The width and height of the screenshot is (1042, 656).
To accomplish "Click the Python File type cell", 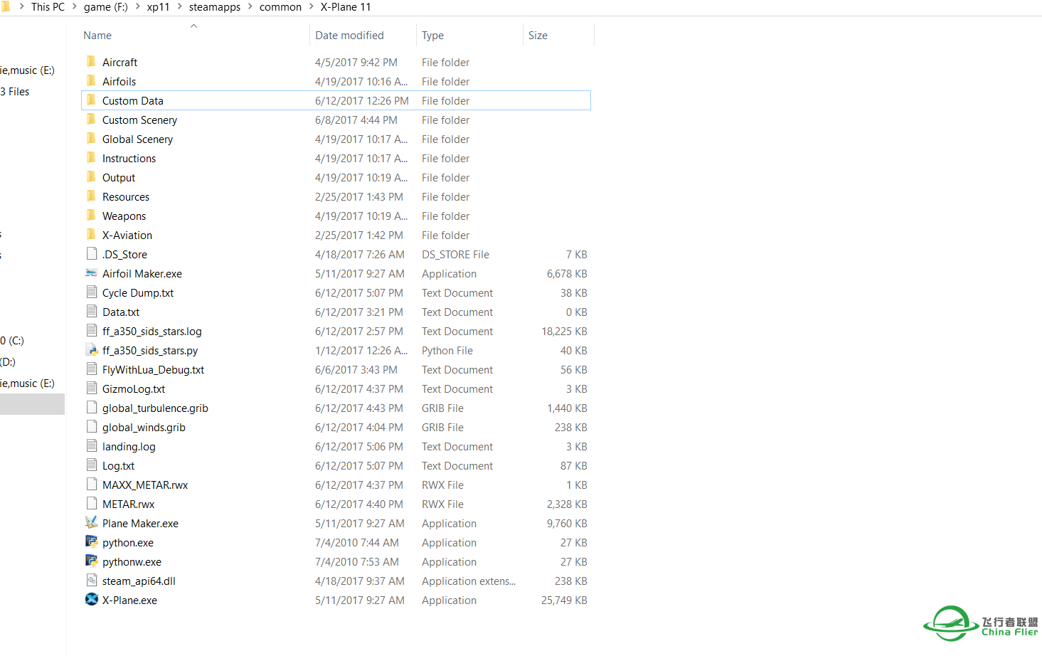I will (447, 350).
